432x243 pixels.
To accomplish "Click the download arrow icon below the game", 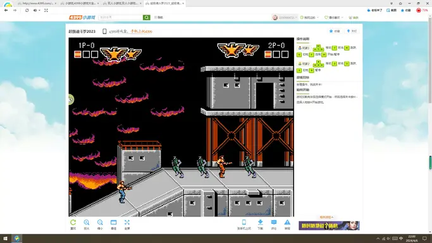I will (x=261, y=222).
